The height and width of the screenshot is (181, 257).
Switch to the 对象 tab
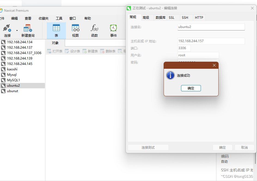[x=55, y=43]
